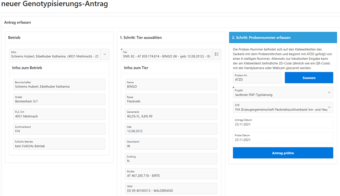340x196 pixels.
Task: Select the Antrags Datum field
Action: [283, 123]
